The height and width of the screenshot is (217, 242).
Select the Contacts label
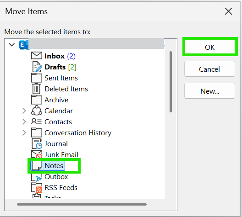58,122
